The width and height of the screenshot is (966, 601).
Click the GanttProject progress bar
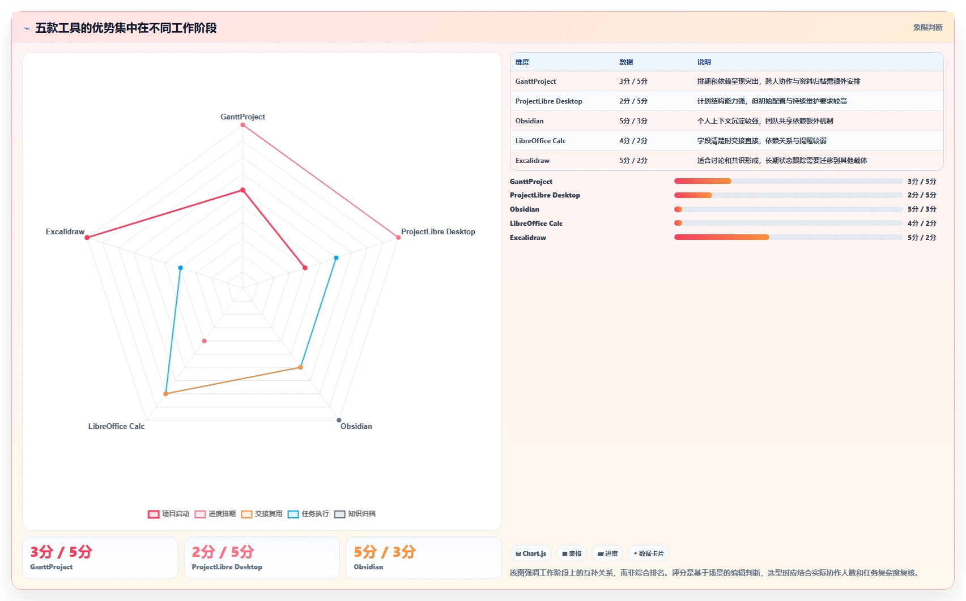click(x=788, y=181)
